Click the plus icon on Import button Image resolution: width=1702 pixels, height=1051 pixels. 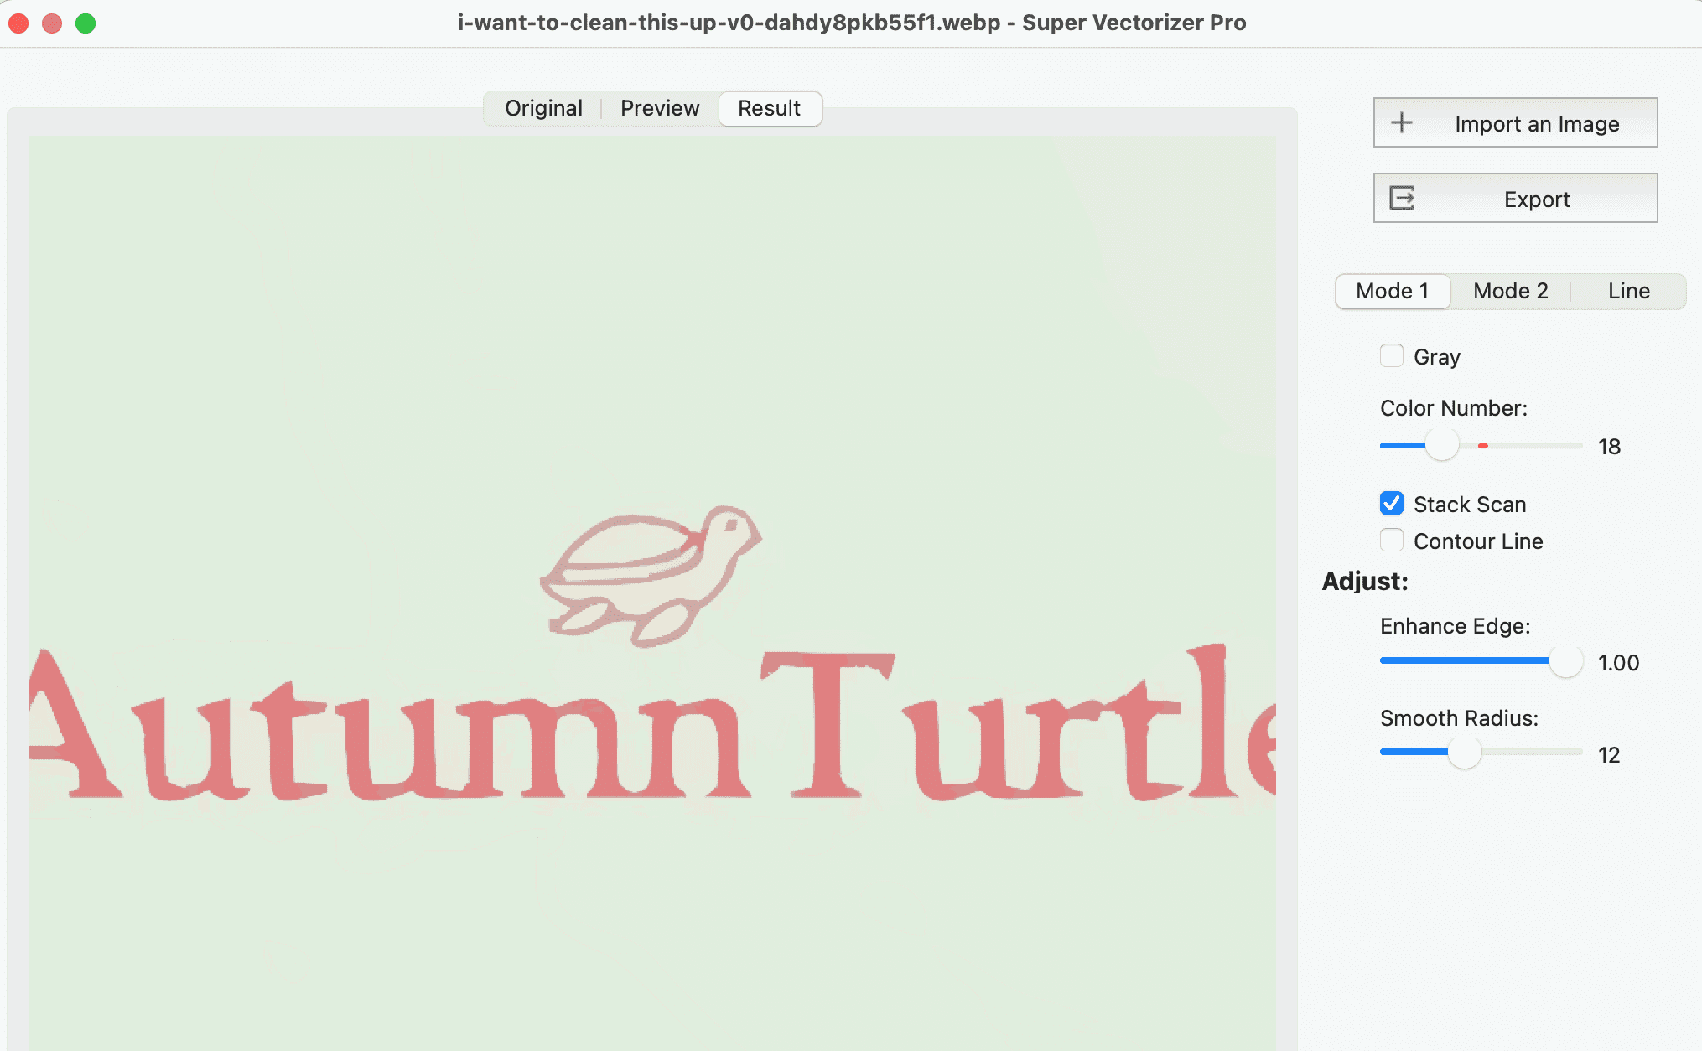coord(1402,122)
